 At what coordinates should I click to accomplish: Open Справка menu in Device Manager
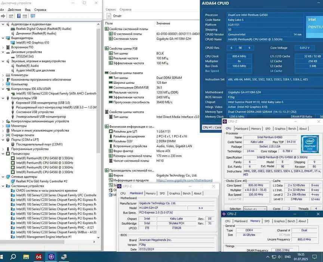tap(40, 10)
